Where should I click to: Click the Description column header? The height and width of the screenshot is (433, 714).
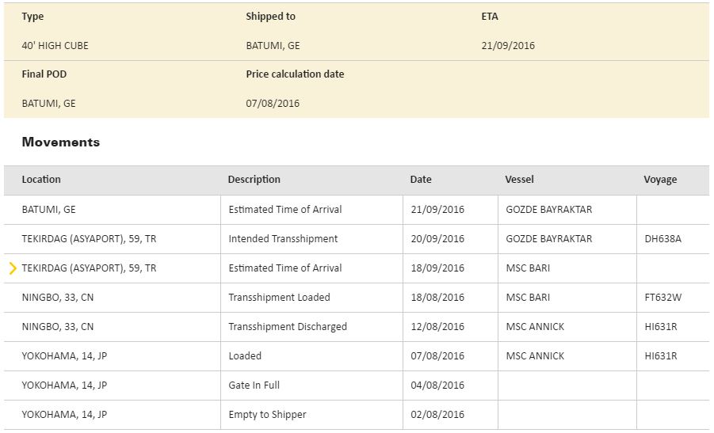254,180
